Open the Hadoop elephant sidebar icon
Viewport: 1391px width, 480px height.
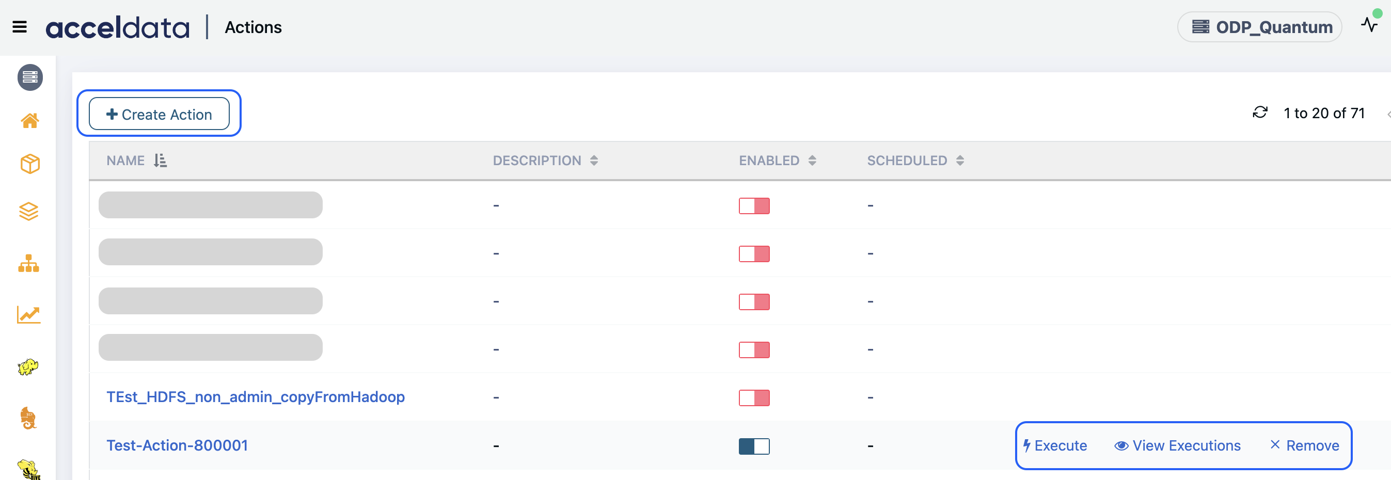(x=28, y=366)
